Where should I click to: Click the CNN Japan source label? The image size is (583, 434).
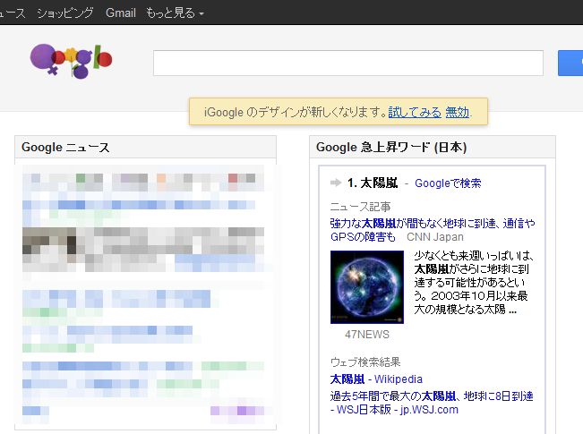click(434, 237)
